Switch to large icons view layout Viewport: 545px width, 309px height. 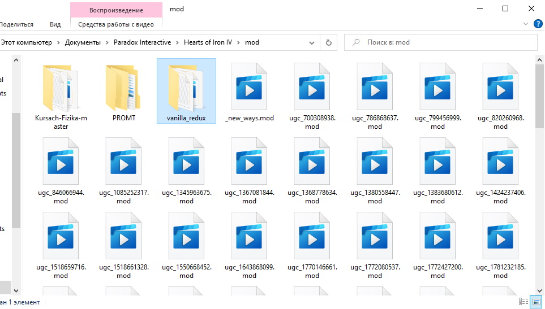coord(537,301)
